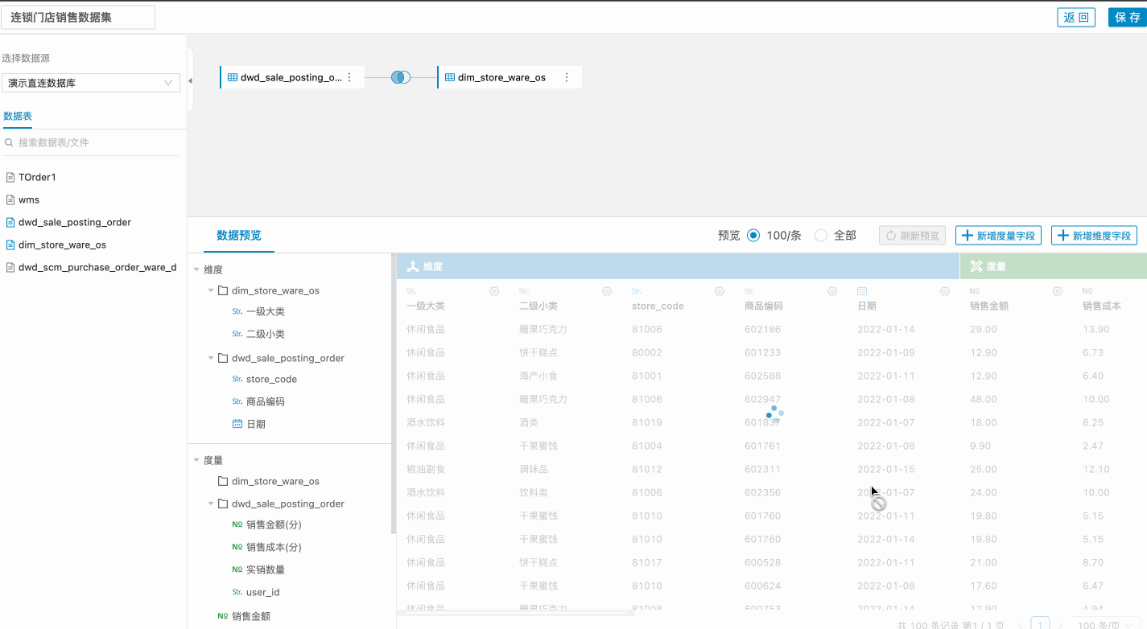
Task: Open the dim_store_ware_os node's three-dot menu
Action: point(567,77)
